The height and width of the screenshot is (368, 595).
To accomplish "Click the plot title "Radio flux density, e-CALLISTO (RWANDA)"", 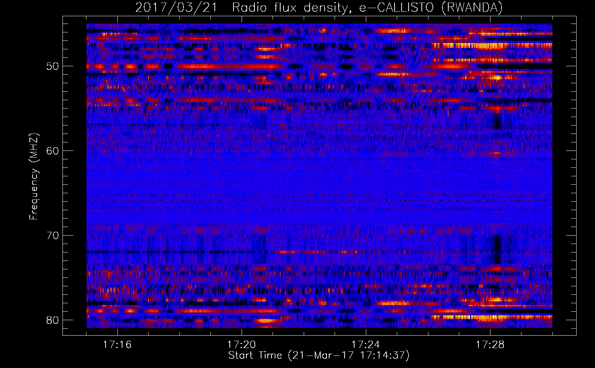I will [367, 8].
